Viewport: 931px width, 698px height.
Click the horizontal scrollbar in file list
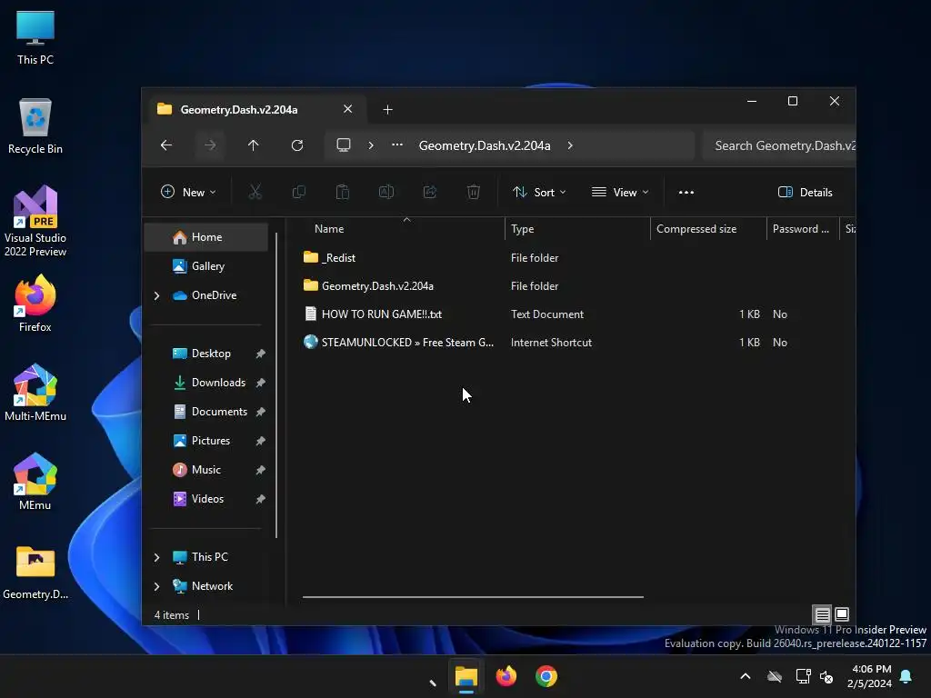473,596
